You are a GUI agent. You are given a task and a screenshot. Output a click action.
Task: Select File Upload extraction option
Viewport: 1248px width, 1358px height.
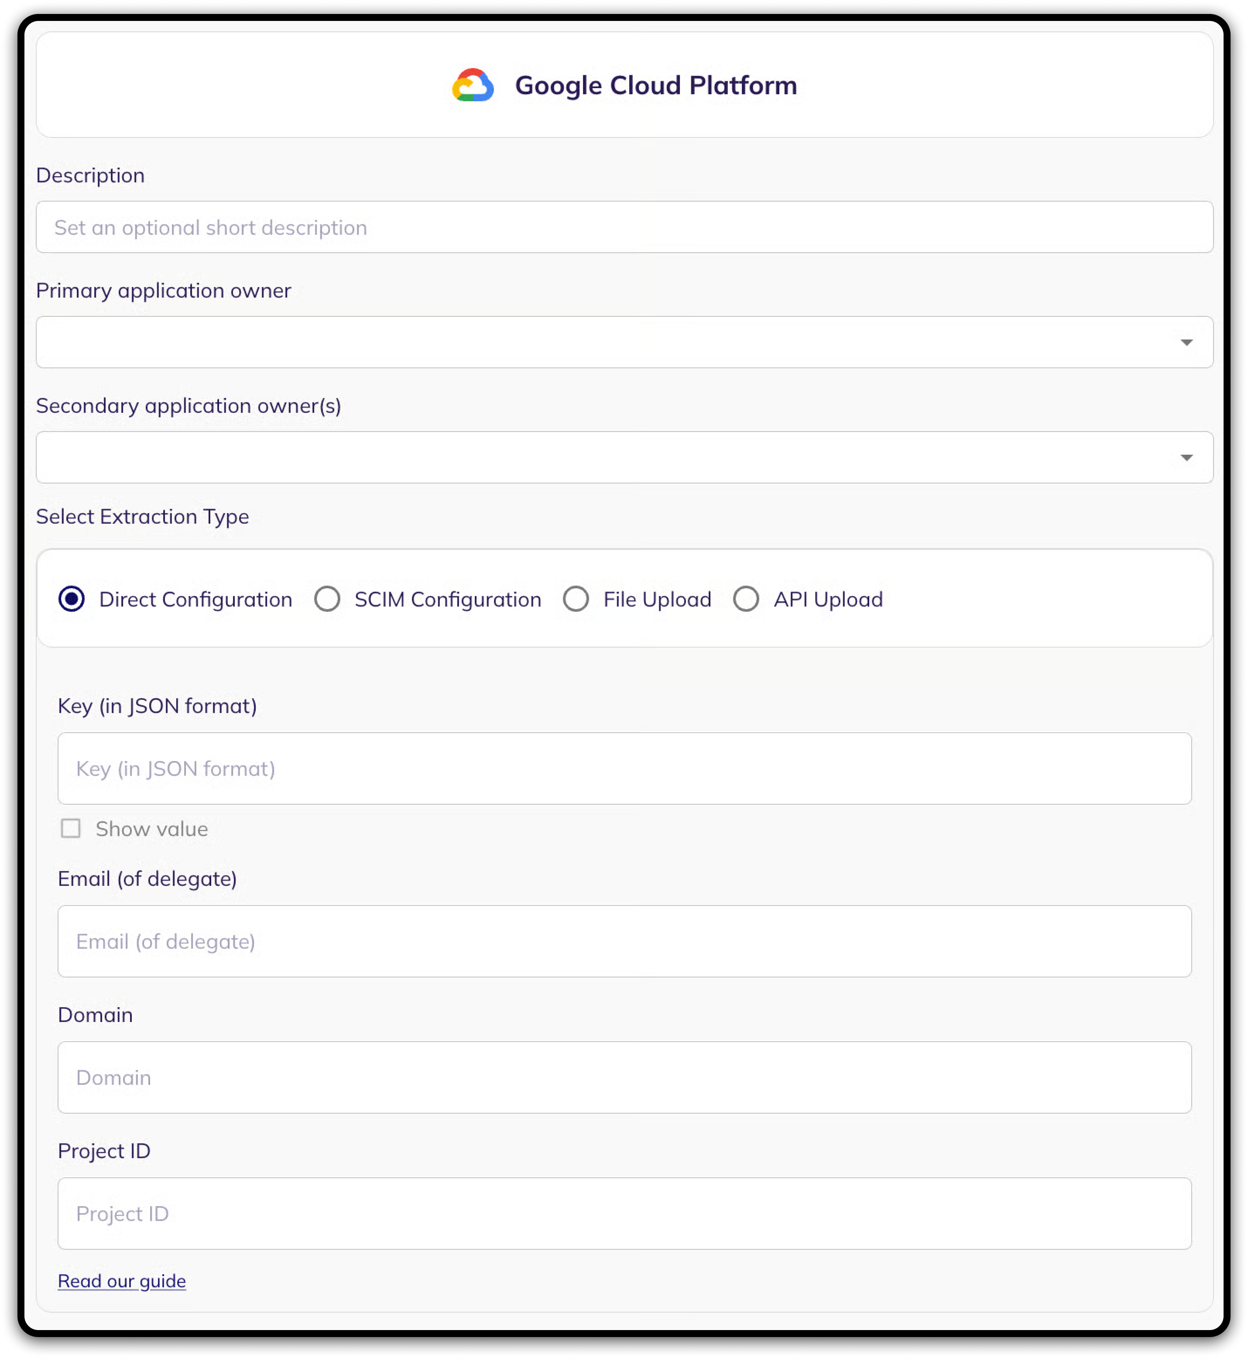pos(576,599)
